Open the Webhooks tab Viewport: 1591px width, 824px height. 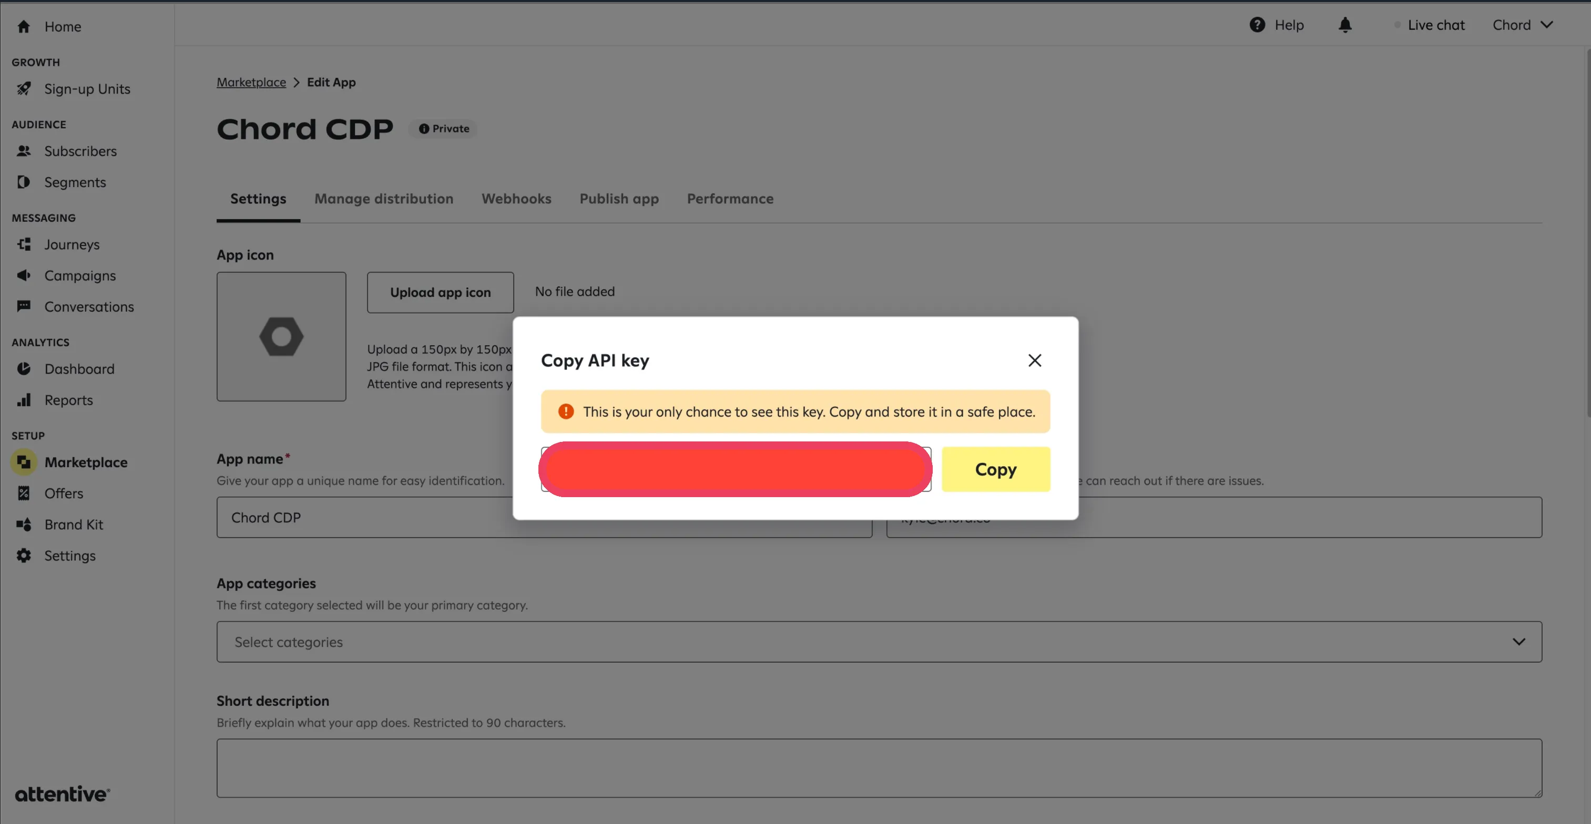[516, 199]
